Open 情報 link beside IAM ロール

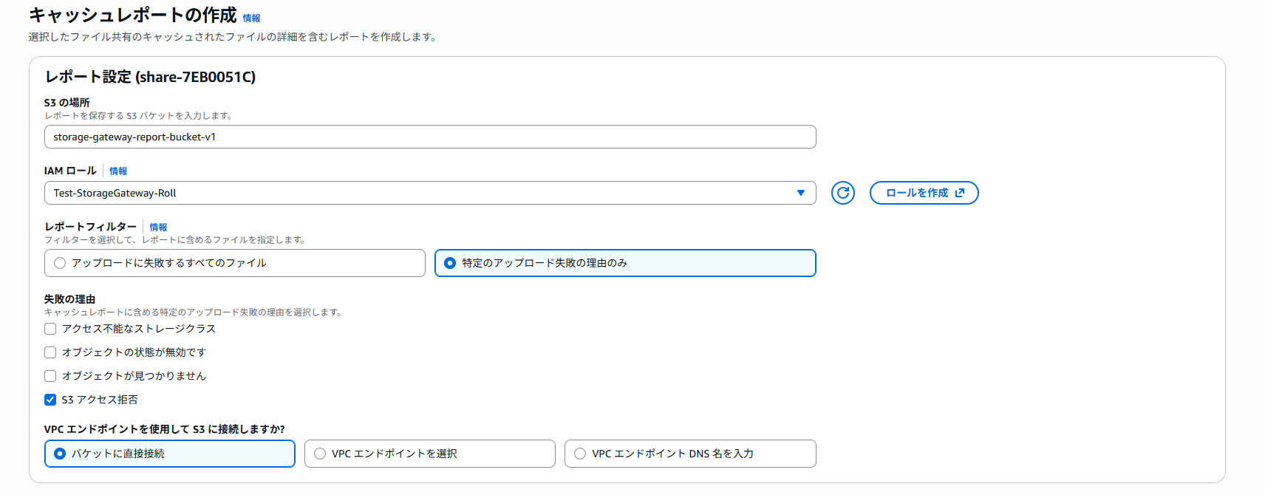pos(118,171)
